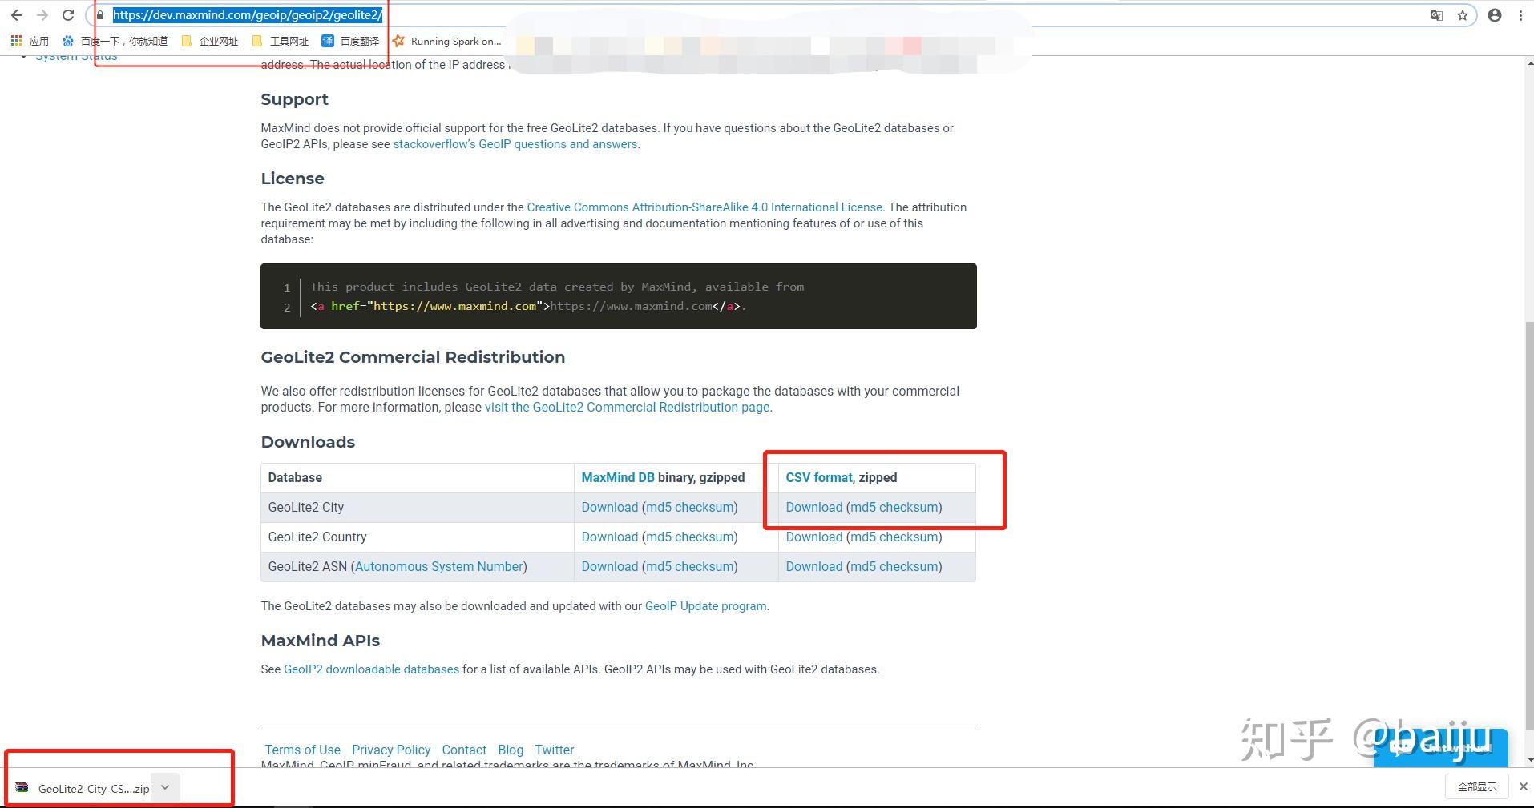Screen dimensions: 1534x808
Task: Open the Autonomous System Number link
Action: (x=439, y=567)
